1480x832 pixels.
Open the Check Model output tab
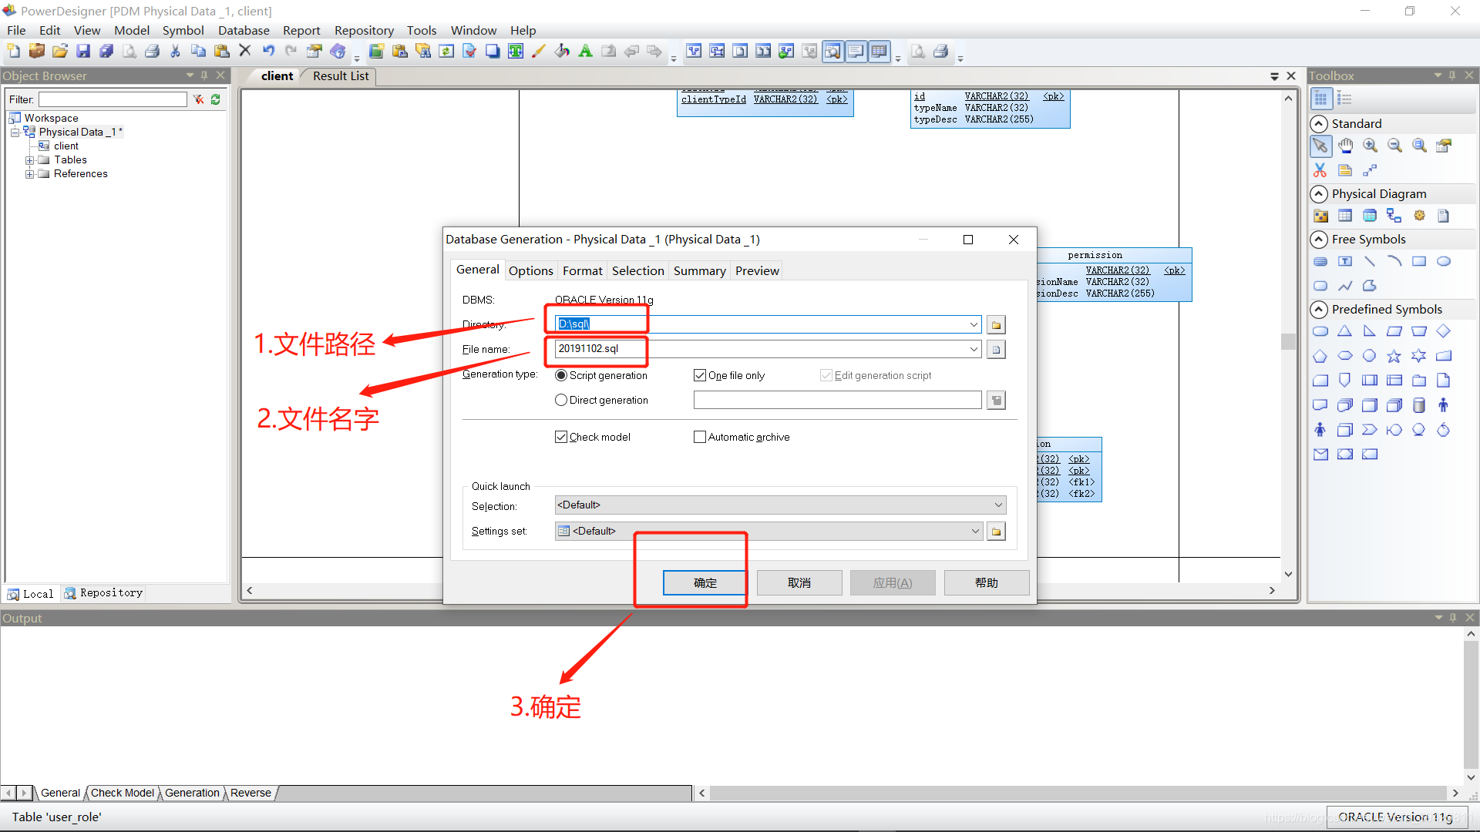tap(123, 793)
